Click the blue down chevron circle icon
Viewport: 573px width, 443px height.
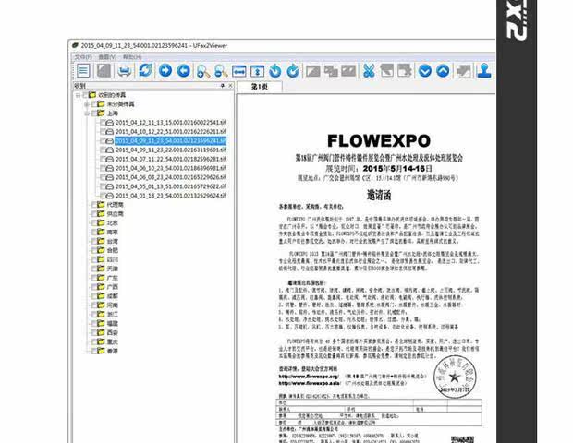[x=424, y=71]
